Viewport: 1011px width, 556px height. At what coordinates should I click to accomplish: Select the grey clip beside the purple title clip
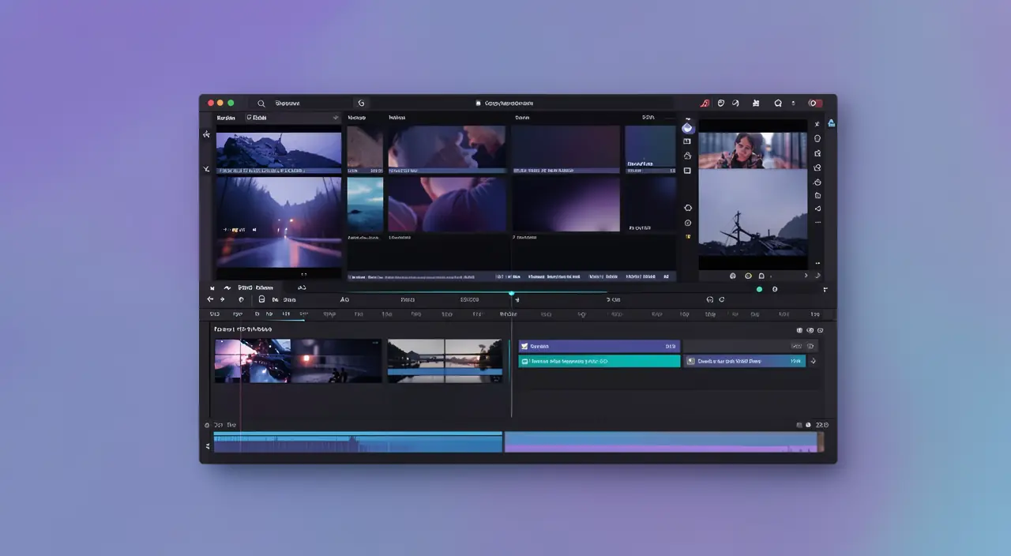pyautogui.click(x=750, y=346)
